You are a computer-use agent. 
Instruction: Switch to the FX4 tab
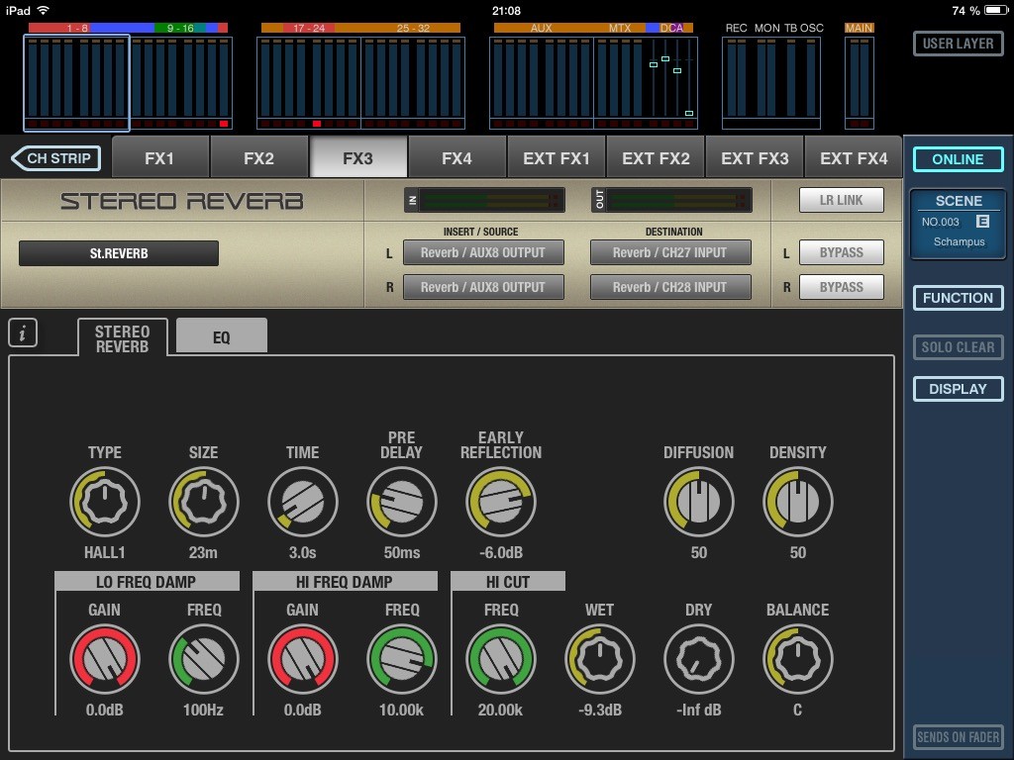pos(457,157)
